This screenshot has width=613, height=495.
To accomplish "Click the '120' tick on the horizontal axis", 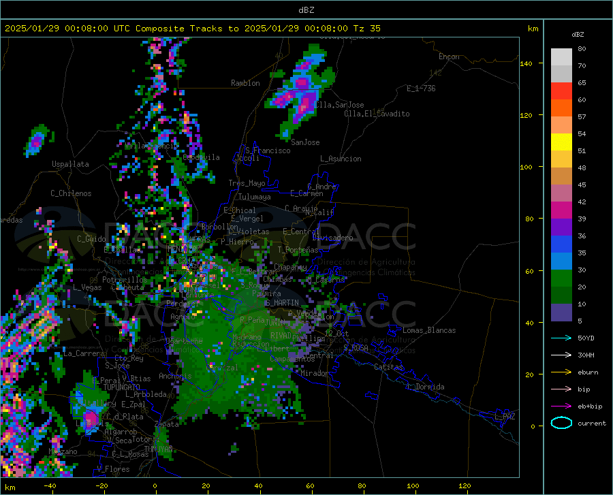I will pyautogui.click(x=465, y=485).
